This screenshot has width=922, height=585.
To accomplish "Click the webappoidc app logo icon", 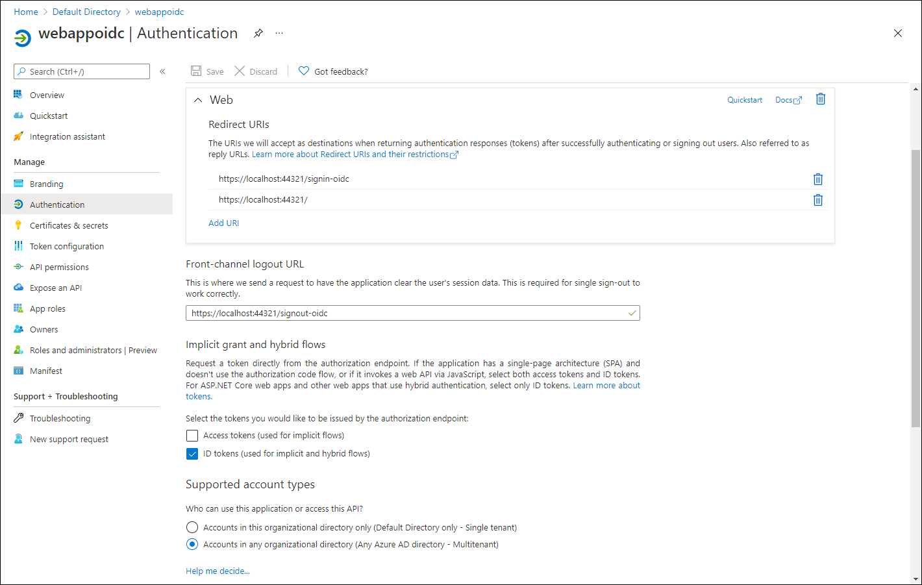I will pyautogui.click(x=23, y=38).
